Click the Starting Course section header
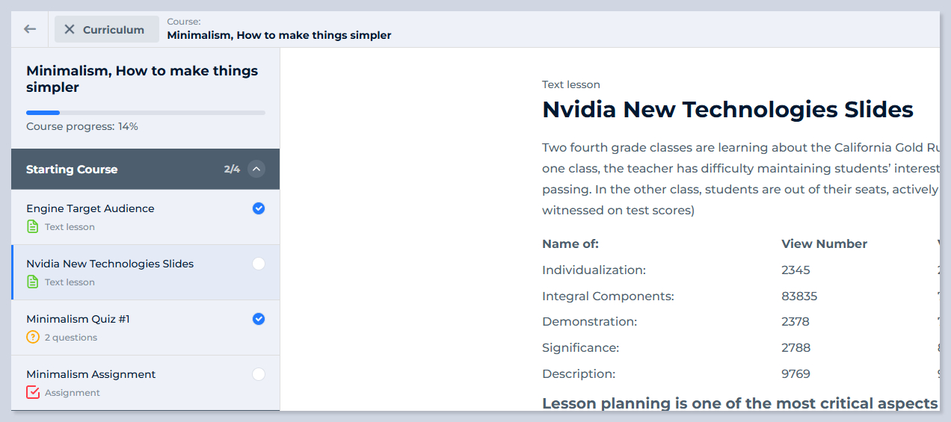Viewport: 951px width, 422px height. tap(72, 169)
